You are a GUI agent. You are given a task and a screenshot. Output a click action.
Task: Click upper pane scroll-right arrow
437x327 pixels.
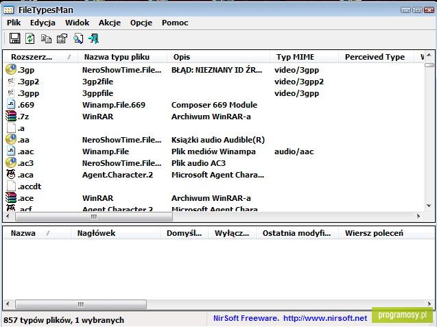(418, 216)
